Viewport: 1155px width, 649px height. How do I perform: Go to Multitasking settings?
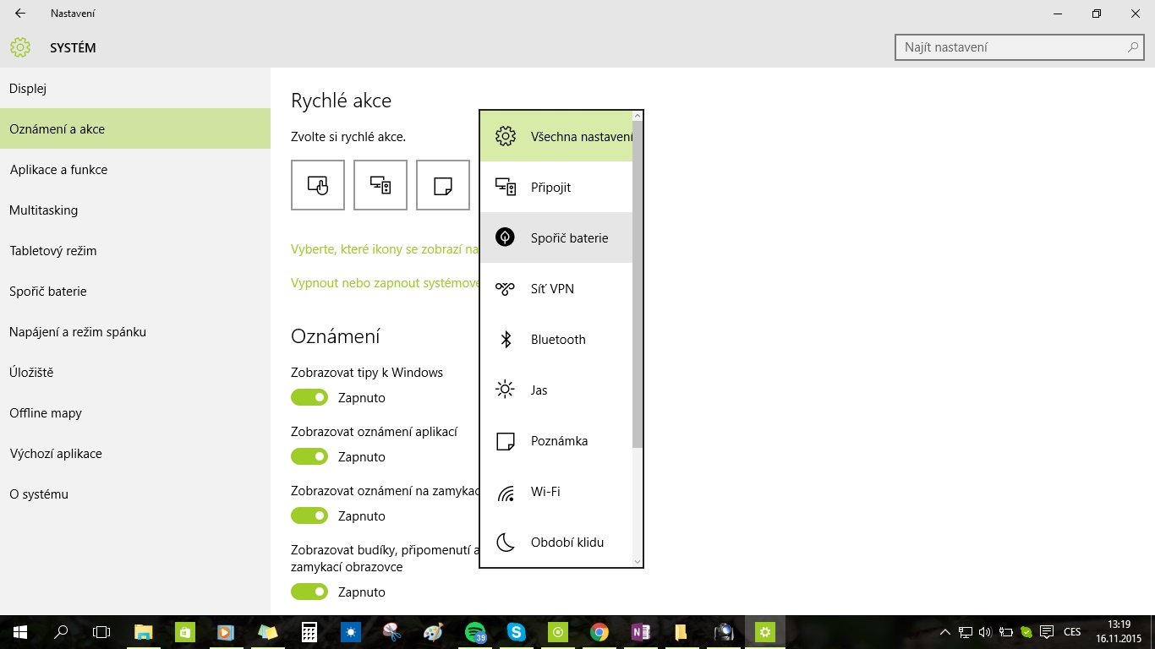pos(135,210)
